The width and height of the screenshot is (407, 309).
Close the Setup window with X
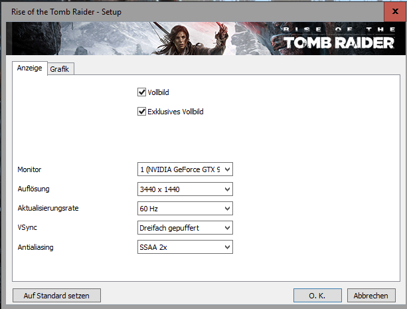[x=395, y=11]
